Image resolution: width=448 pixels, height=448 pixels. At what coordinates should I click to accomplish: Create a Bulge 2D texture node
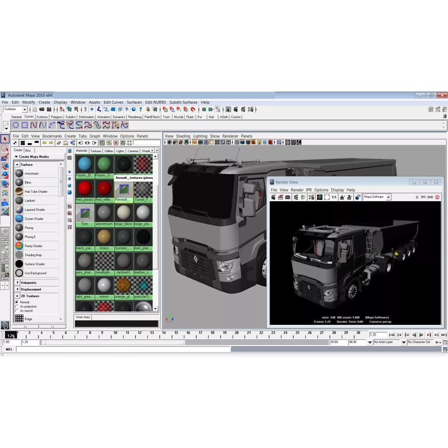coord(37,319)
